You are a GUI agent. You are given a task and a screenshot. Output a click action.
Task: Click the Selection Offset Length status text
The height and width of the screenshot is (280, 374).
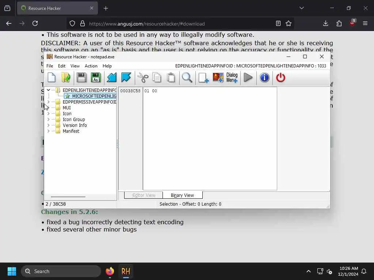[190, 204]
